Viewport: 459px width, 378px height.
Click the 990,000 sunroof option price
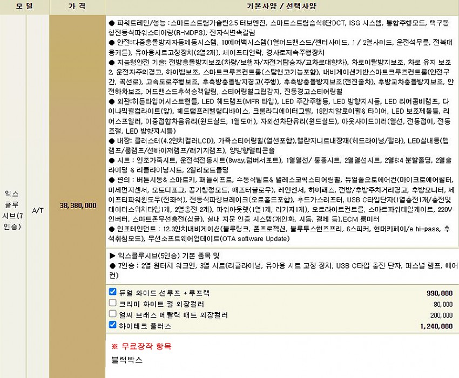(440, 293)
